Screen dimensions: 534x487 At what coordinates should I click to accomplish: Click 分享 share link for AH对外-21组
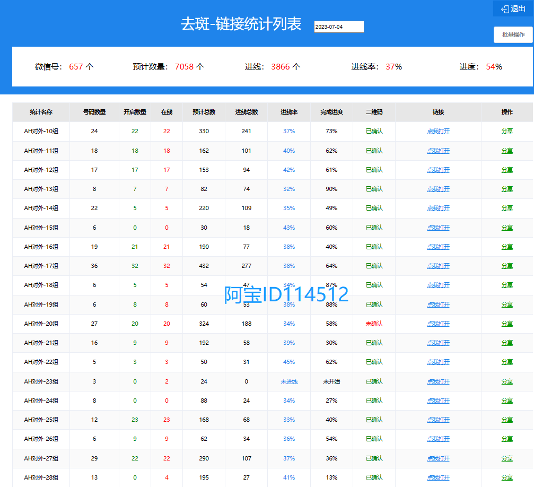(507, 343)
